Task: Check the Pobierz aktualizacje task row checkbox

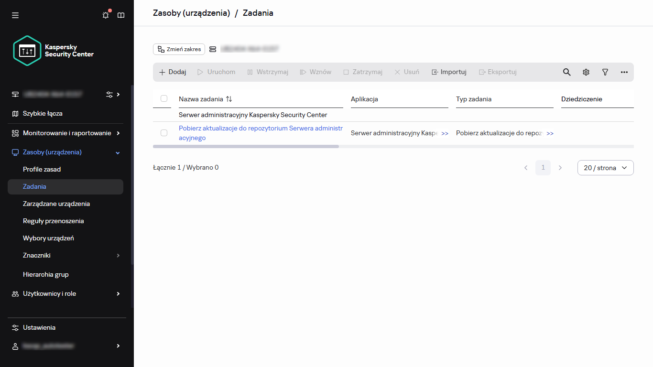Action: coord(164,133)
